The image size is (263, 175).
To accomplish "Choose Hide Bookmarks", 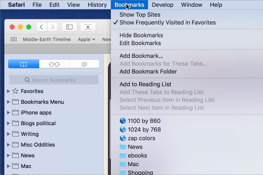I will [x=141, y=35].
